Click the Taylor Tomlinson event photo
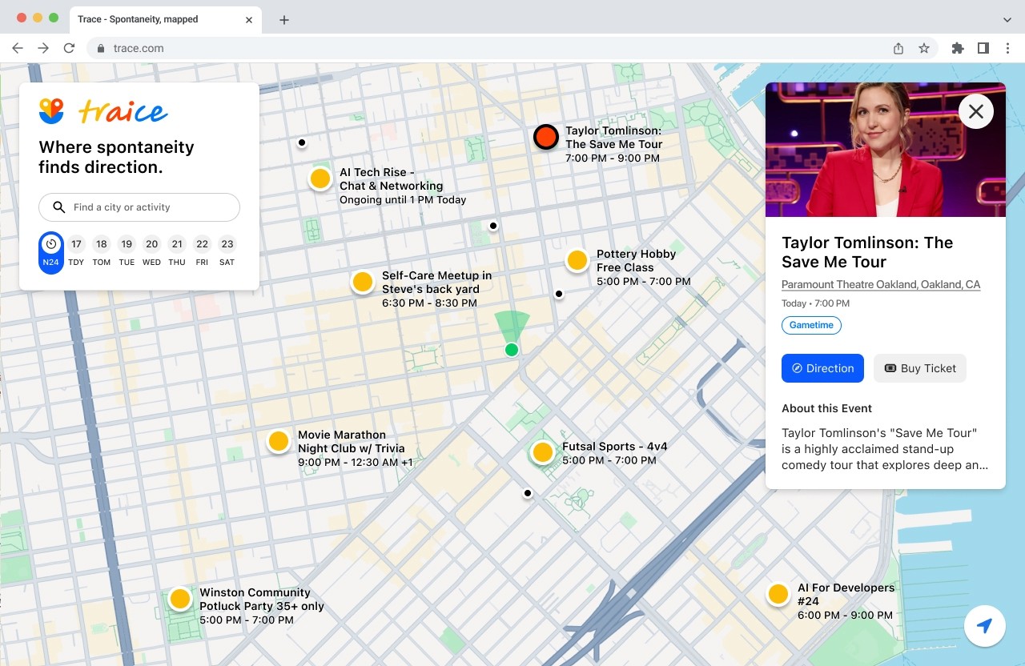Viewport: 1025px width, 666px height. pyautogui.click(x=886, y=150)
